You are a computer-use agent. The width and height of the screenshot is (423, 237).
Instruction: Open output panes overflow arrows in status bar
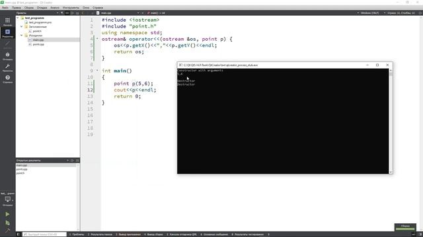[269, 234]
